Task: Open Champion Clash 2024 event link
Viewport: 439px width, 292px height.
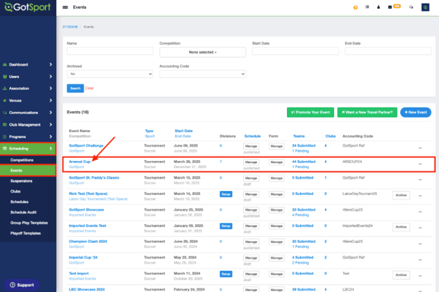Action: point(88,242)
